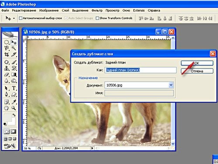This screenshot has height=164, width=218.
Task: Click the 'Имя' text field
Action: (139, 93)
